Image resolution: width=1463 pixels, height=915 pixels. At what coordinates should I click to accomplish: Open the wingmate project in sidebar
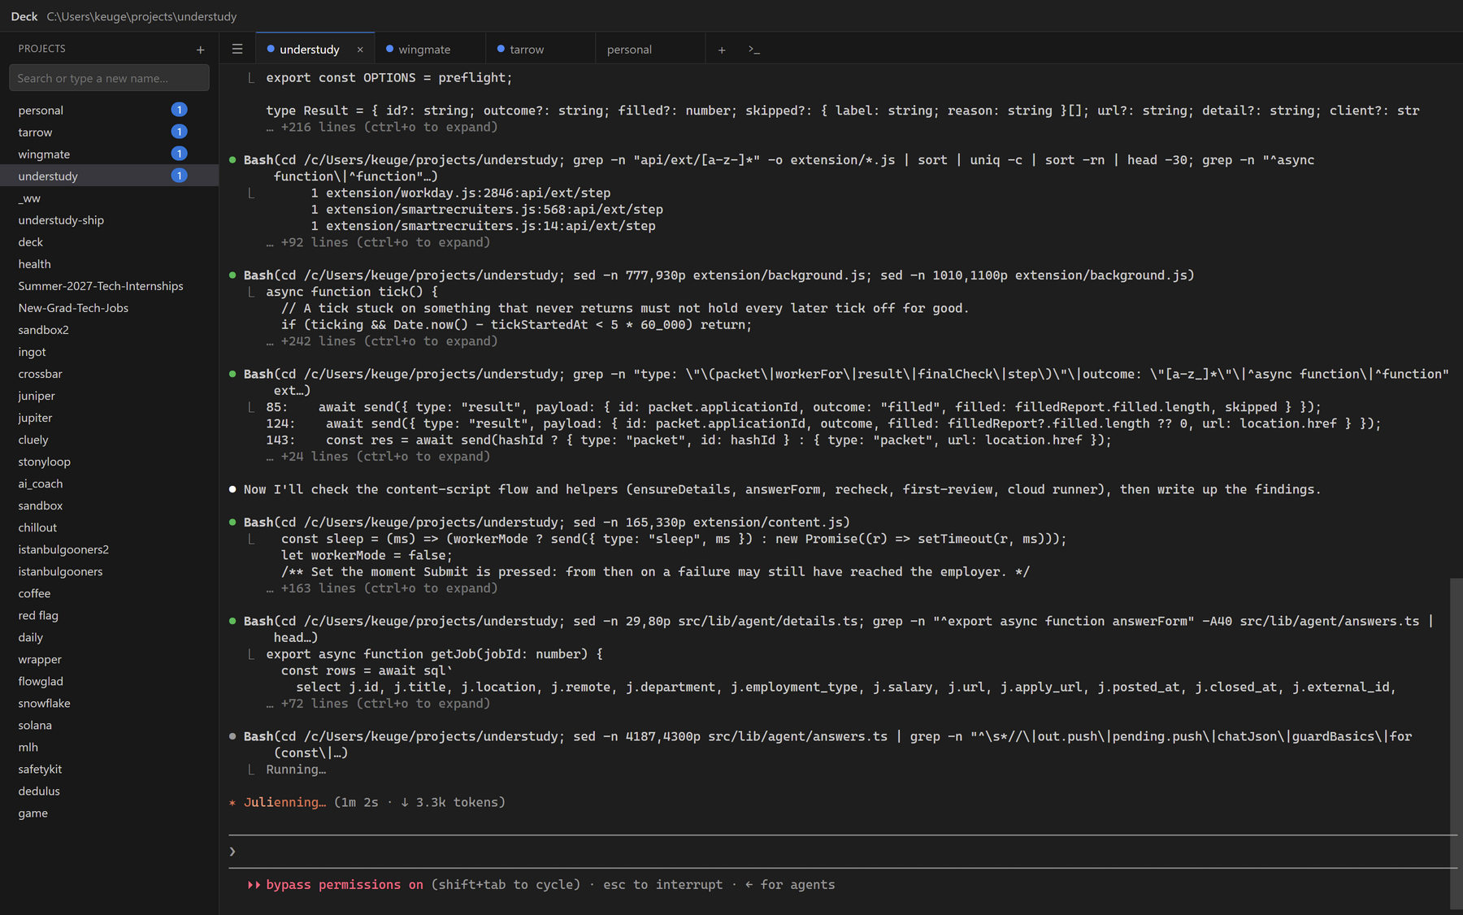pyautogui.click(x=109, y=154)
